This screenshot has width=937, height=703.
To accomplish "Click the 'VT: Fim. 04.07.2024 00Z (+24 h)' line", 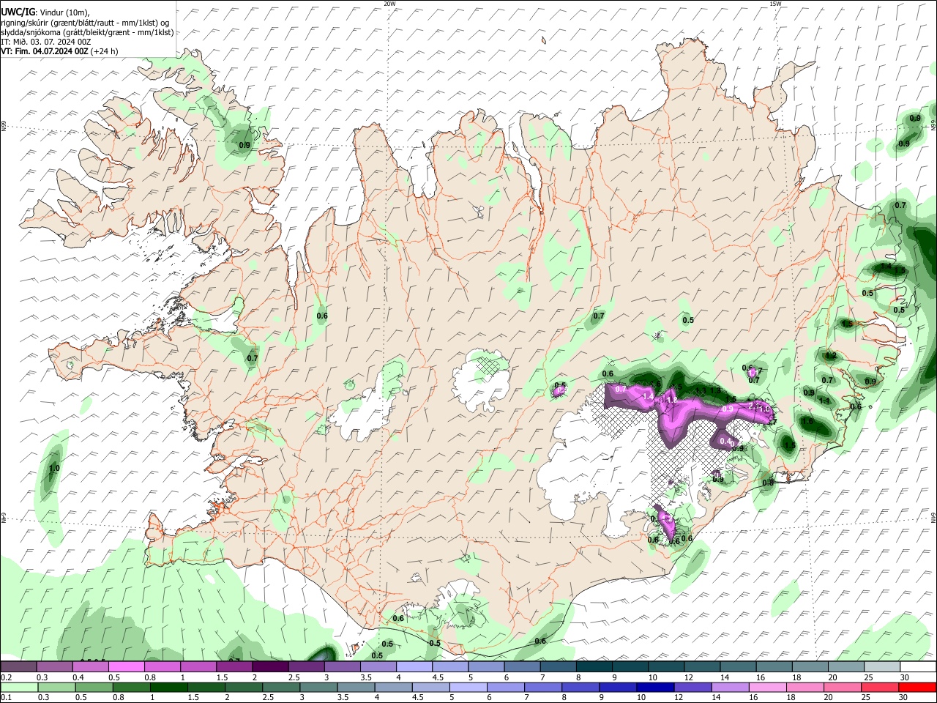I will pos(59,51).
